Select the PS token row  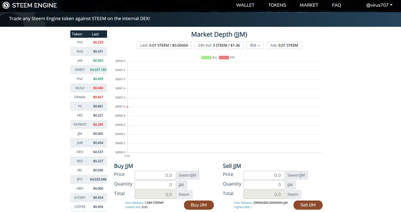tap(89, 106)
